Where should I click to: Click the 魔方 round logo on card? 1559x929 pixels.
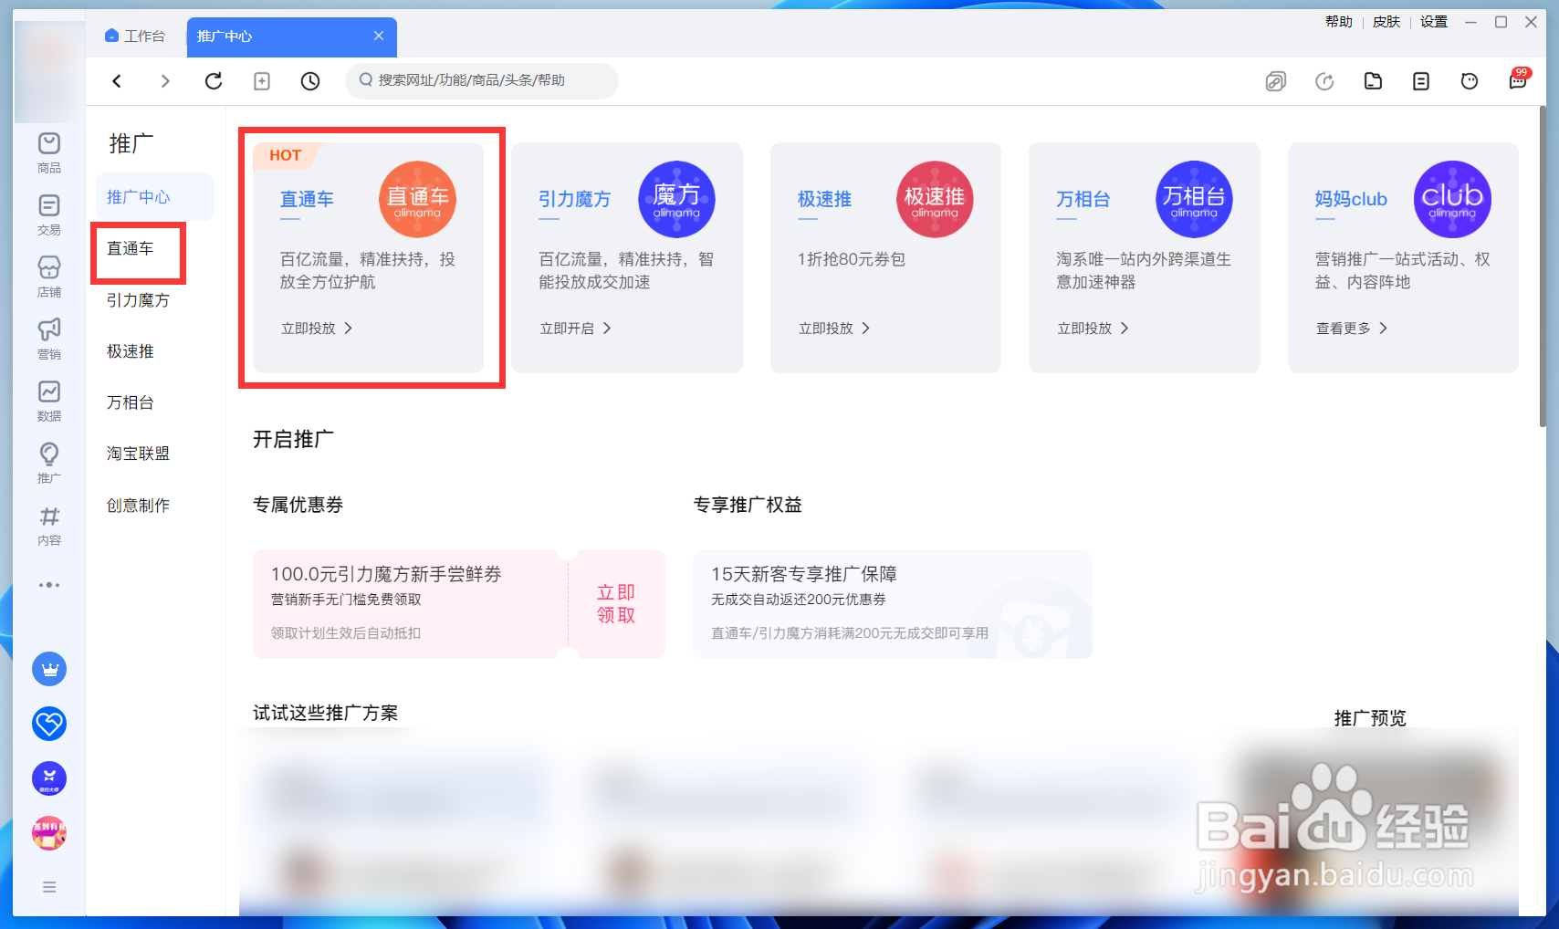tap(676, 199)
